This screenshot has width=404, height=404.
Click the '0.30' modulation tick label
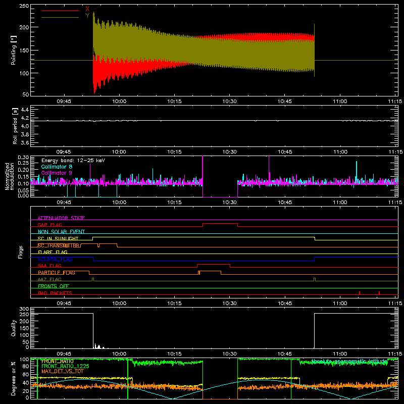pyautogui.click(x=23, y=158)
